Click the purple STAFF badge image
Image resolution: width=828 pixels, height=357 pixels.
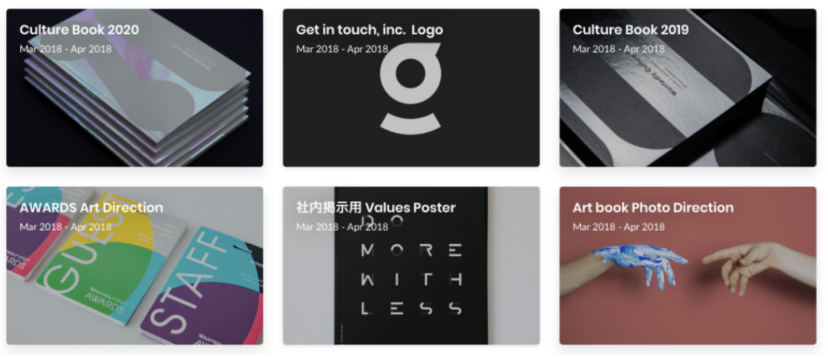(x=201, y=287)
